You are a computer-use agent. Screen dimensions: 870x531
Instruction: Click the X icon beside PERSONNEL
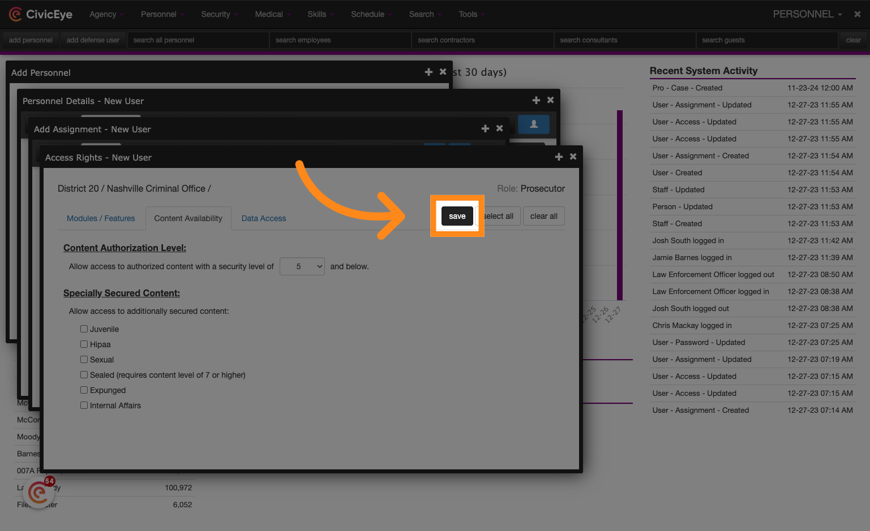[x=858, y=14]
